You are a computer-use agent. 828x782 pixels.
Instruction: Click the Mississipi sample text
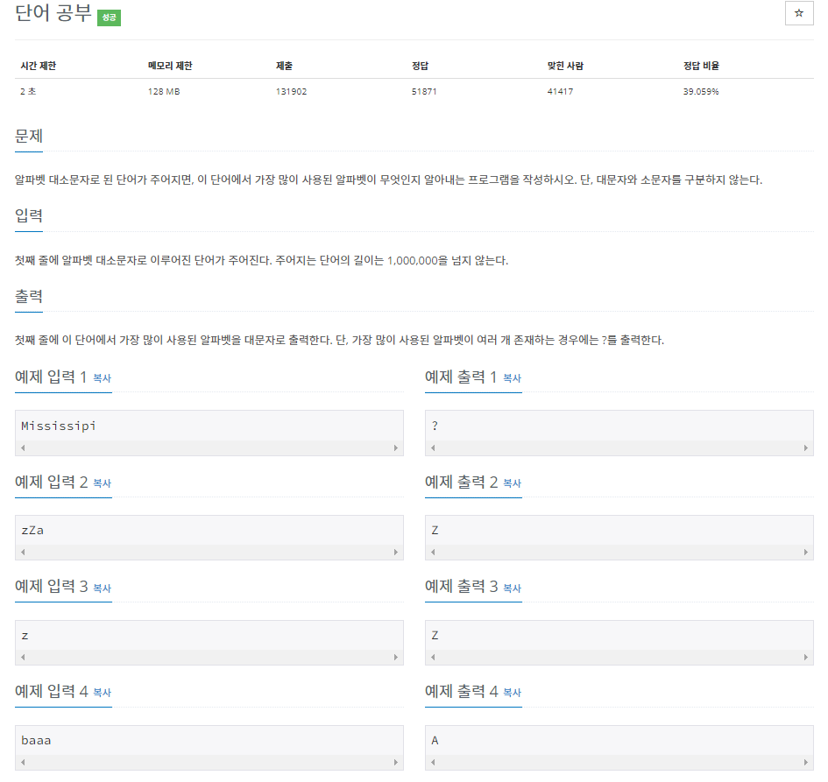tap(59, 426)
